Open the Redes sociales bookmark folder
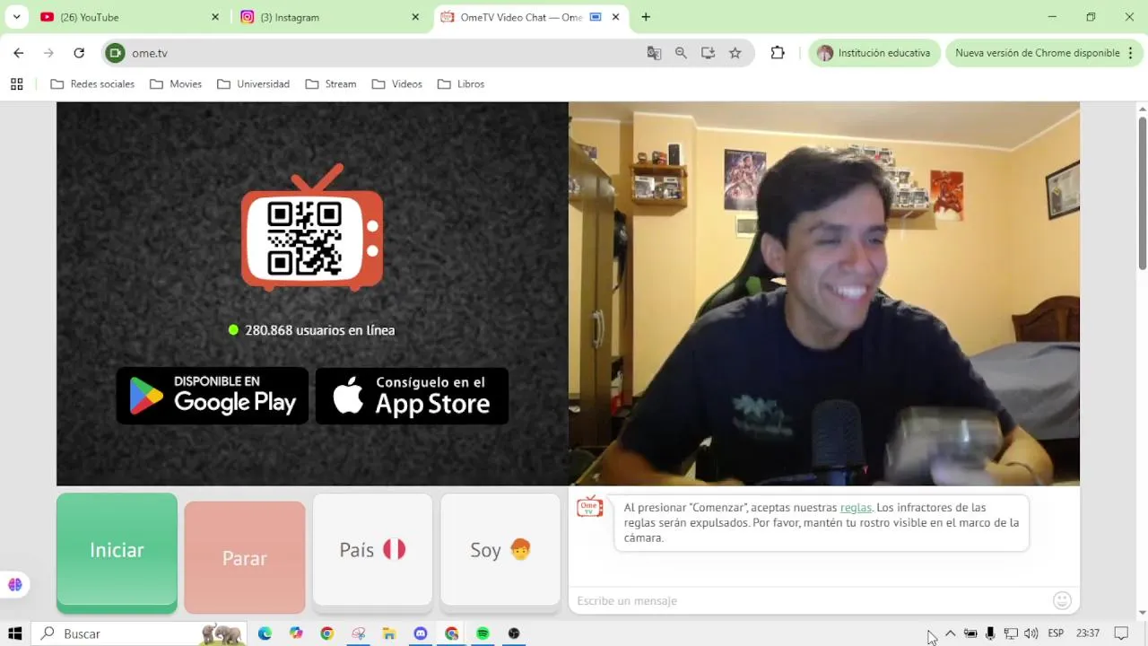Viewport: 1148px width, 646px height. 92,84
